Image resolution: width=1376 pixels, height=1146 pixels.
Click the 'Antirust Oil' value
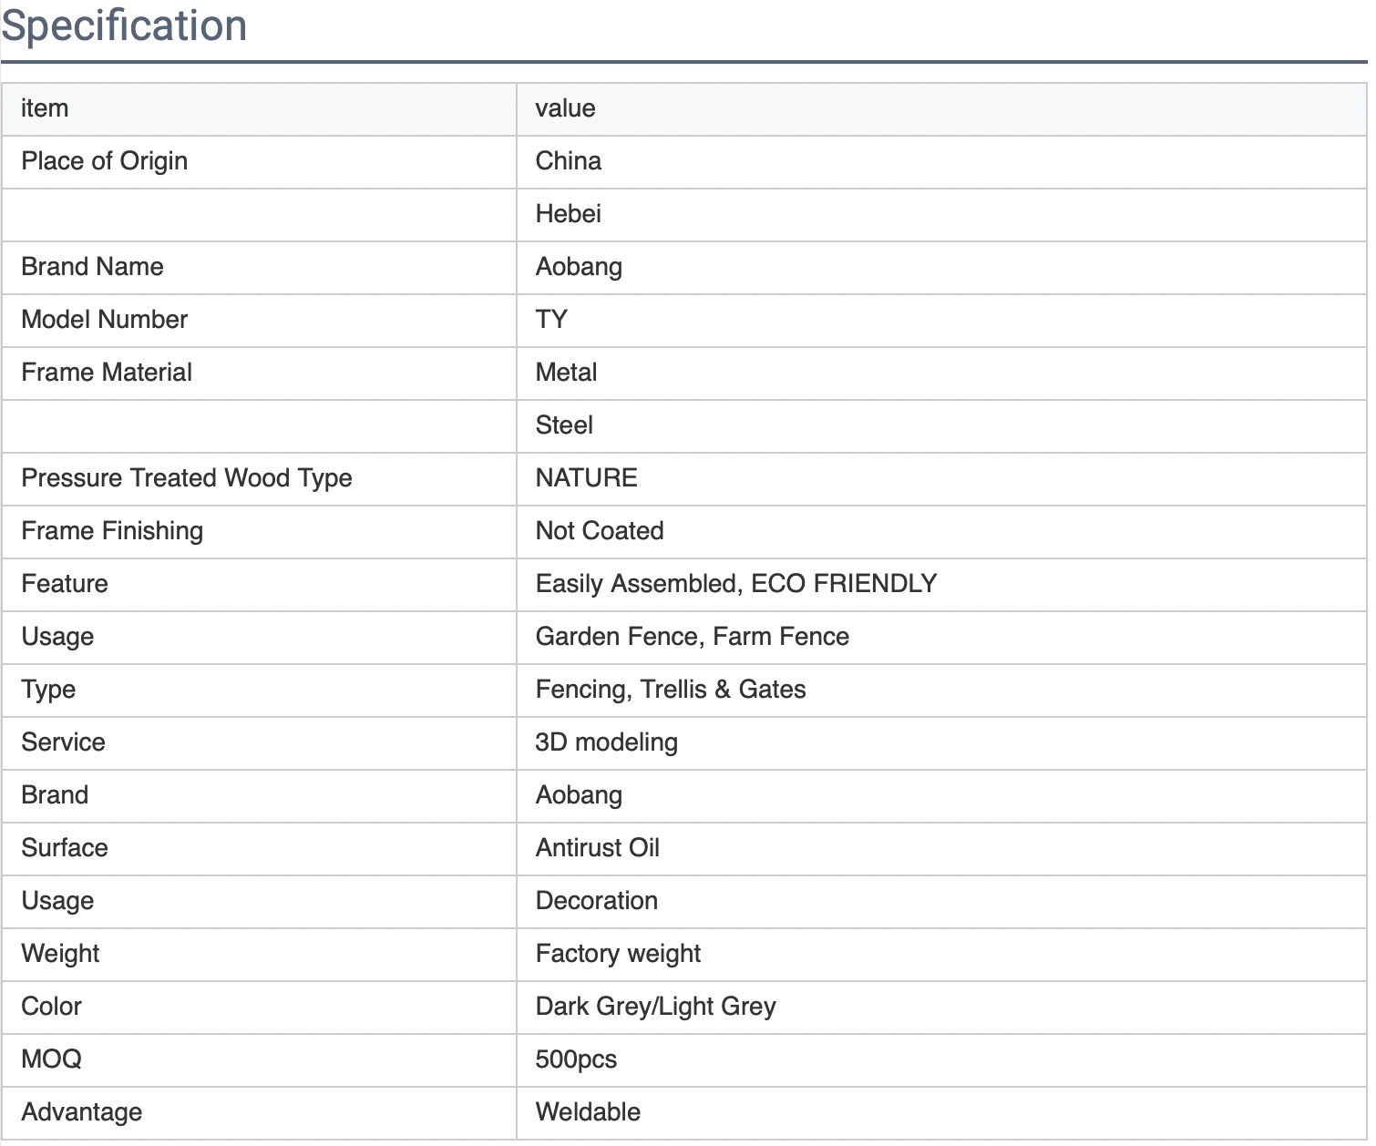(598, 848)
